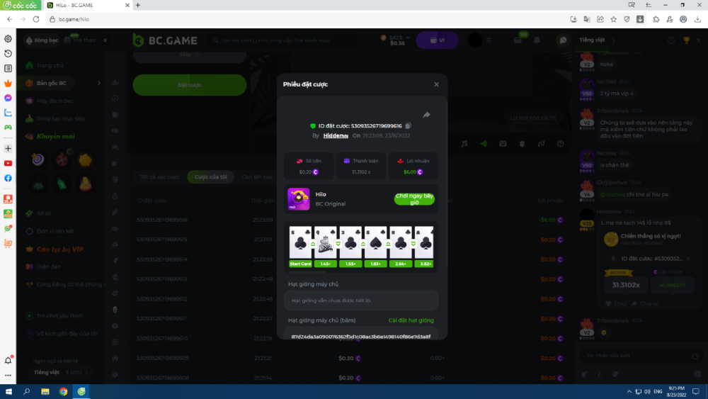
Task: Expand the Bản gốc BC menu arrow
Action: click(x=98, y=84)
